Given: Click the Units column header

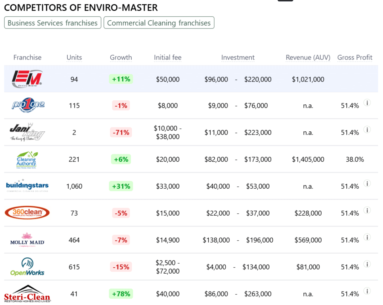Looking at the screenshot, I should pyautogui.click(x=74, y=57).
